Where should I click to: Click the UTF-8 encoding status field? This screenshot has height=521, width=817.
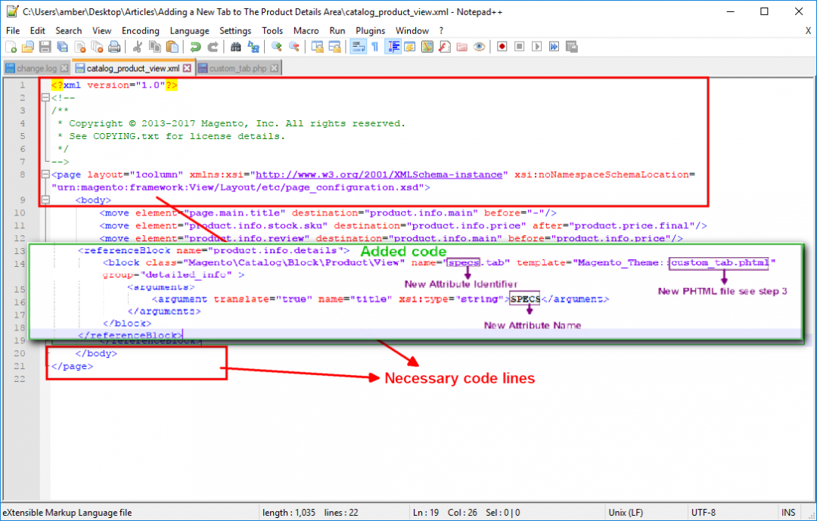click(704, 512)
